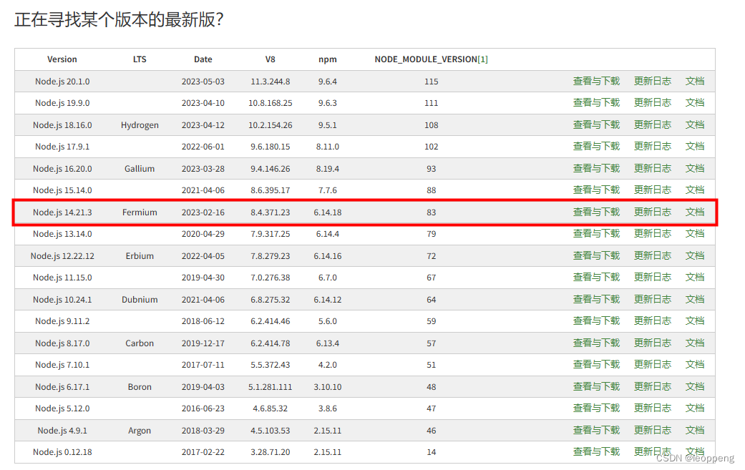This screenshot has height=470, width=745.
Task: Select the Node.js 14.21.3 version cell
Action: click(62, 212)
